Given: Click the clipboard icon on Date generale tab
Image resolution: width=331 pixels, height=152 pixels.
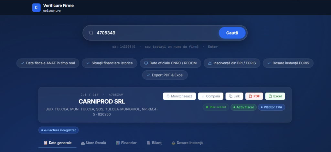Looking at the screenshot, I should (x=45, y=143).
